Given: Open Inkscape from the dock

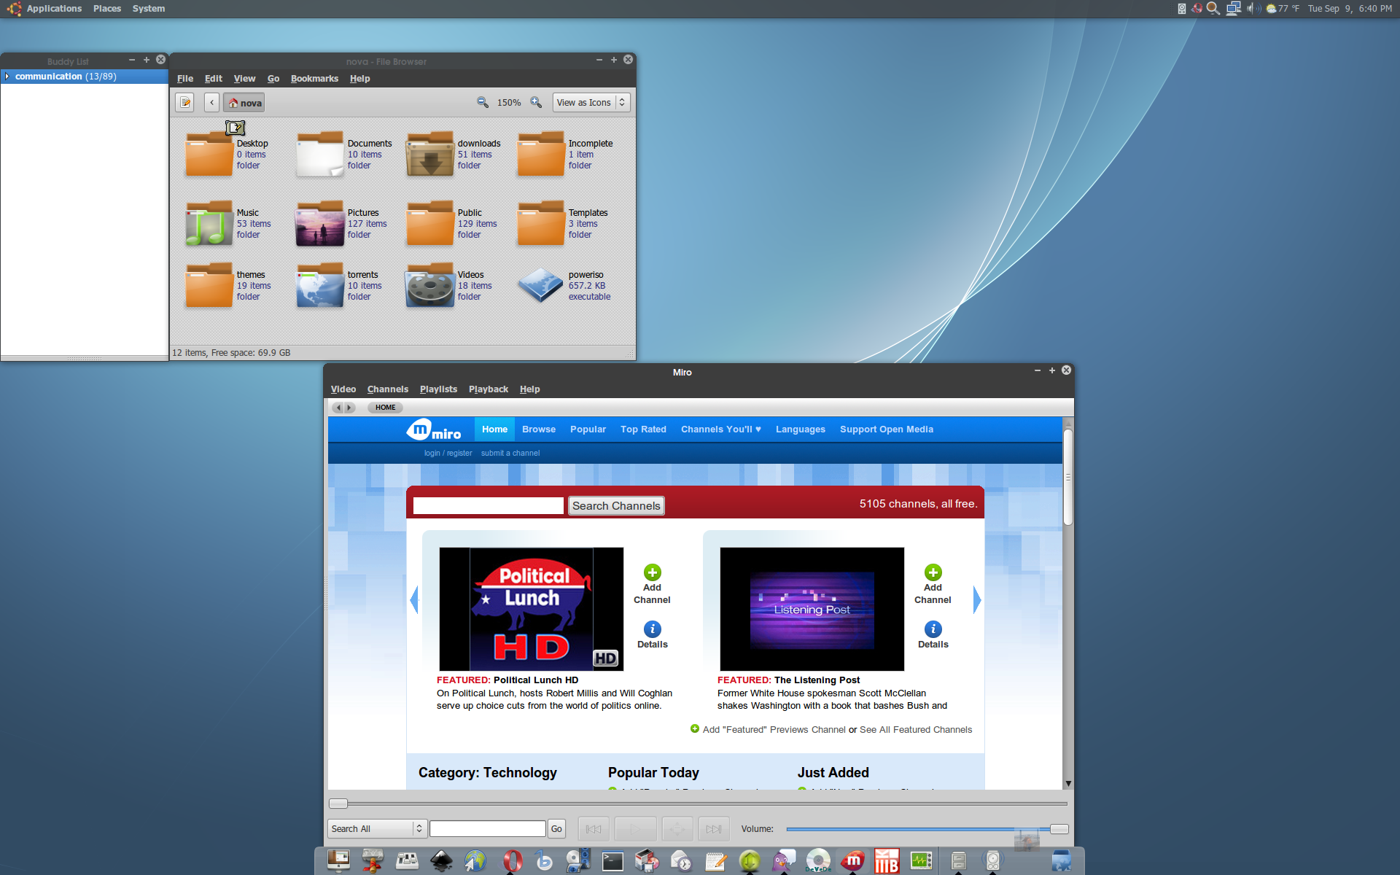Looking at the screenshot, I should pos(441,861).
